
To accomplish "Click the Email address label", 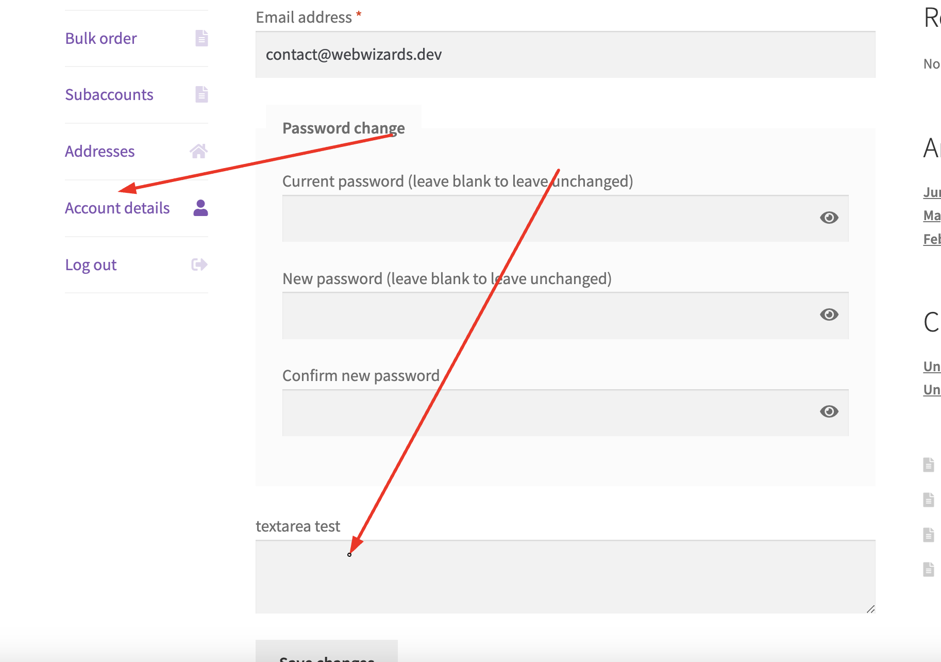I will (x=304, y=18).
